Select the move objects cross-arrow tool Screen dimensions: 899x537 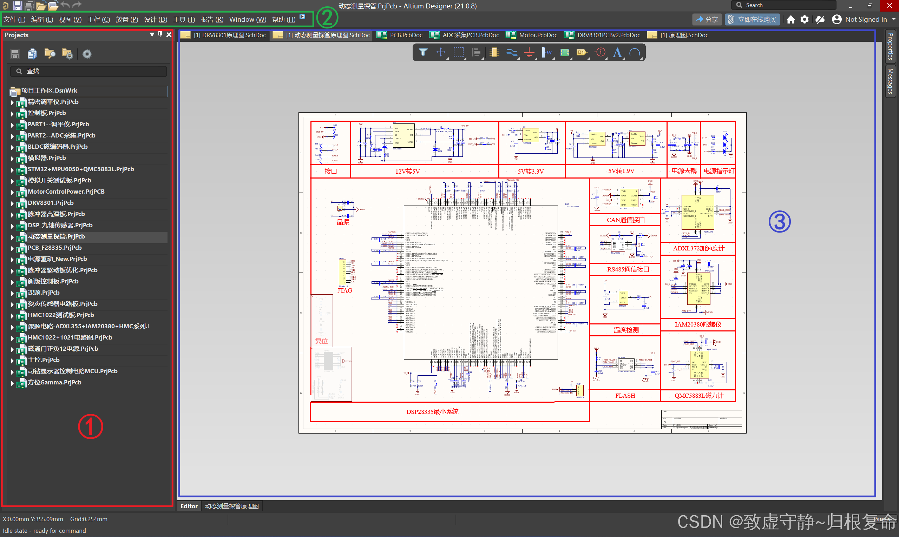(x=440, y=53)
